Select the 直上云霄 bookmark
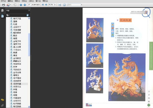The image size is (153, 108). point(17,47)
